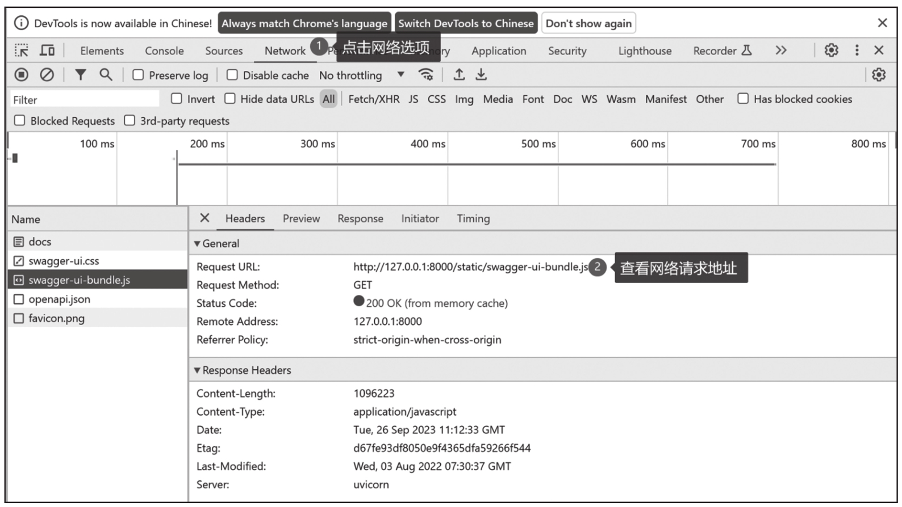
Task: Clear the network log
Action: tap(47, 75)
